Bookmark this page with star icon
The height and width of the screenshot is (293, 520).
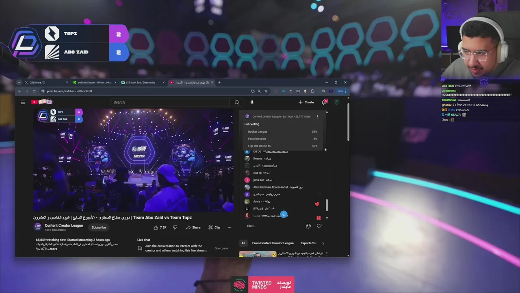click(x=266, y=91)
